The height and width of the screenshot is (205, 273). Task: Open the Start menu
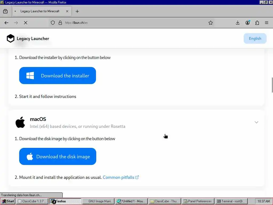pos(8,201)
